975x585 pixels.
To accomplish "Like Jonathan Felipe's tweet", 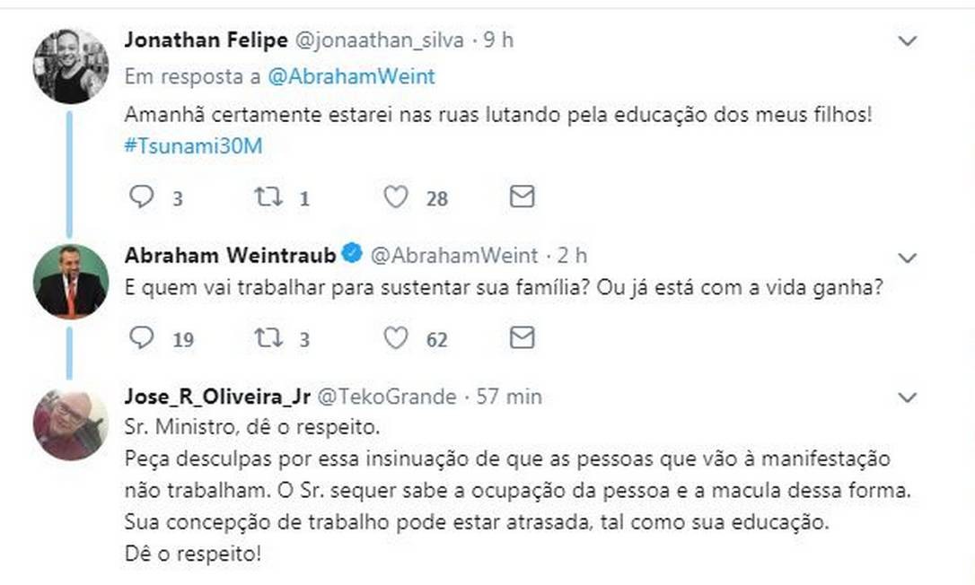I will pos(396,196).
